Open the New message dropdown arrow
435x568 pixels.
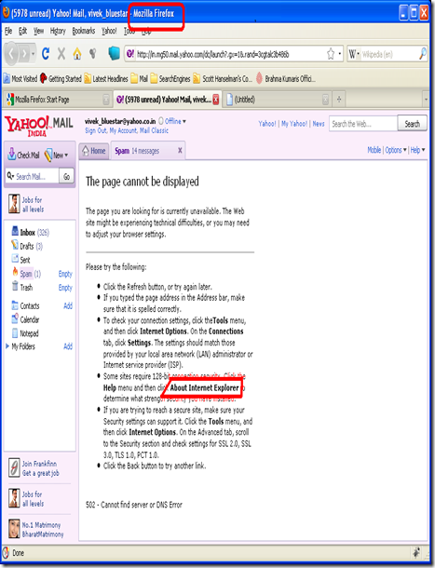(67, 156)
